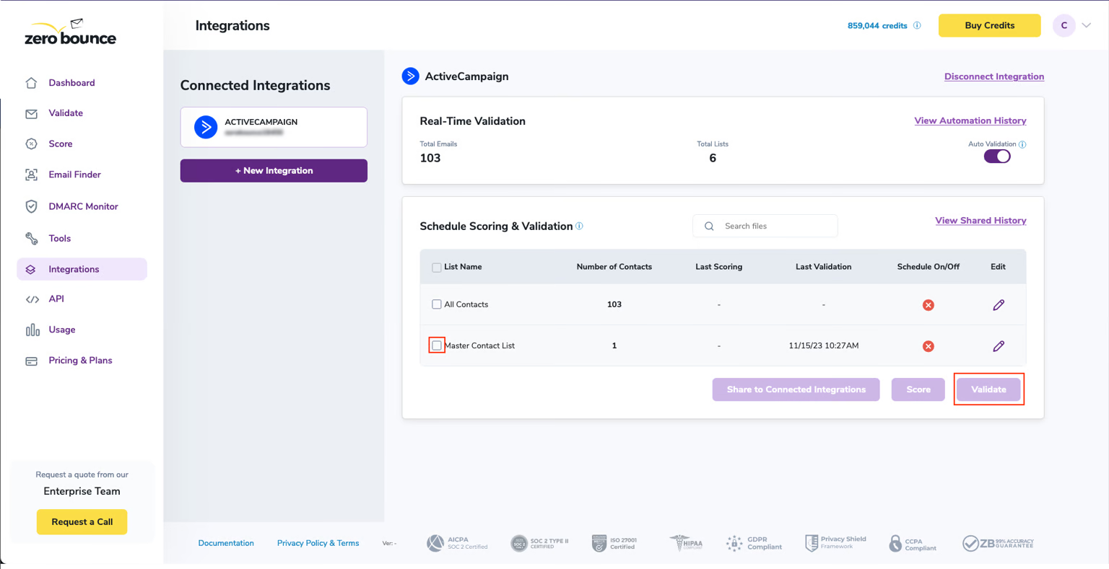Viewport: 1109px width, 569px height.
Task: Click the Usage bar chart icon
Action: [32, 330]
